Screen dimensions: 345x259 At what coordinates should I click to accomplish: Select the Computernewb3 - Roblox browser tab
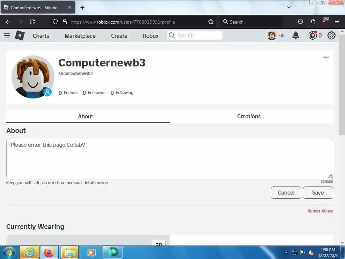click(x=38, y=7)
